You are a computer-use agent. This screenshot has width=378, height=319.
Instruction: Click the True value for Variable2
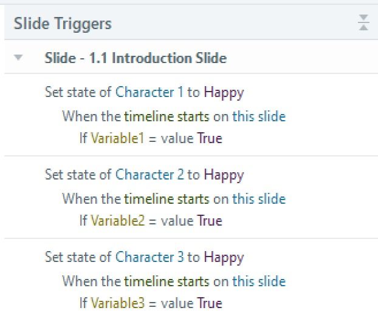[209, 221]
